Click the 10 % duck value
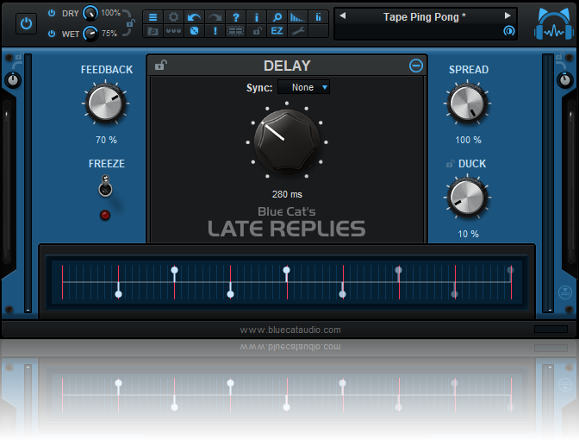This screenshot has width=579, height=440. click(468, 234)
